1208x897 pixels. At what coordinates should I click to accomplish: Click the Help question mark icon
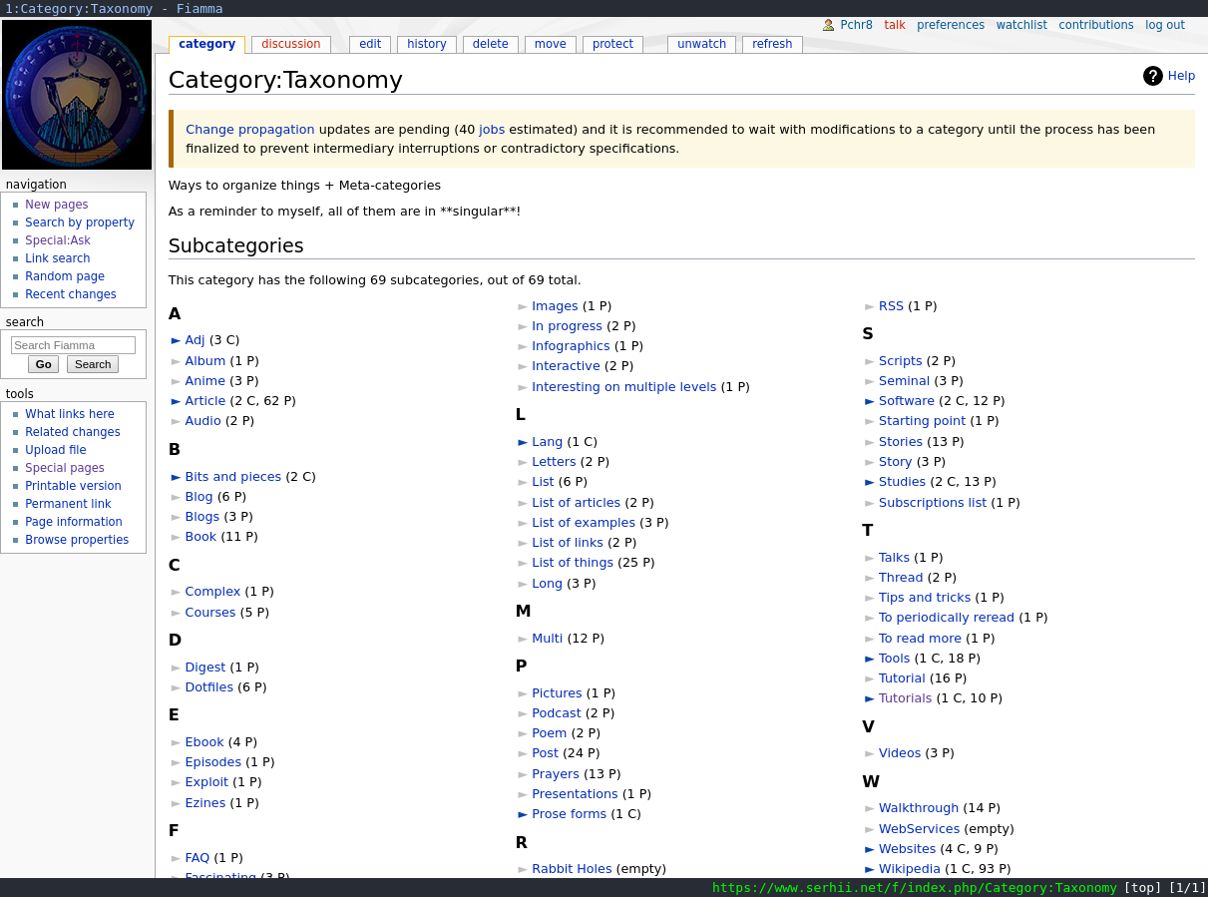[x=1152, y=76]
